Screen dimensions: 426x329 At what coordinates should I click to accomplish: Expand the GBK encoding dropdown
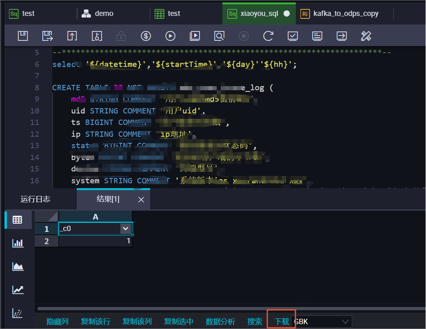[345, 322]
